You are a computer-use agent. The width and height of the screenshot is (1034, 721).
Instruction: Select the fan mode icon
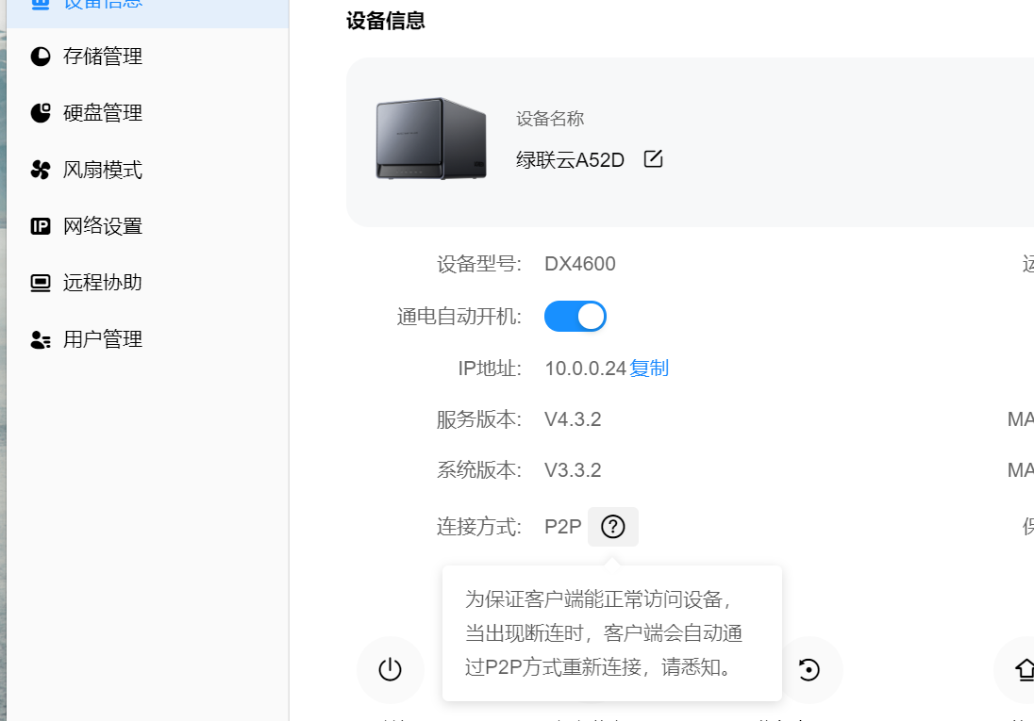[41, 170]
